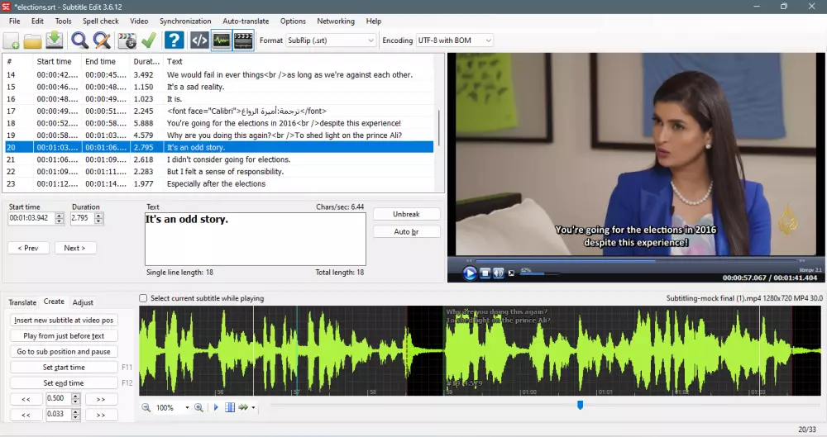Open Visual sync clapperboard-clock icon
The width and height of the screenshot is (827, 437).
(127, 40)
